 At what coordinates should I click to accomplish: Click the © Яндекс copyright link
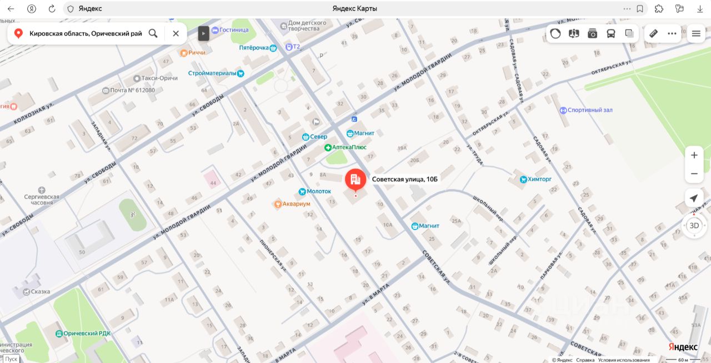[562, 360]
